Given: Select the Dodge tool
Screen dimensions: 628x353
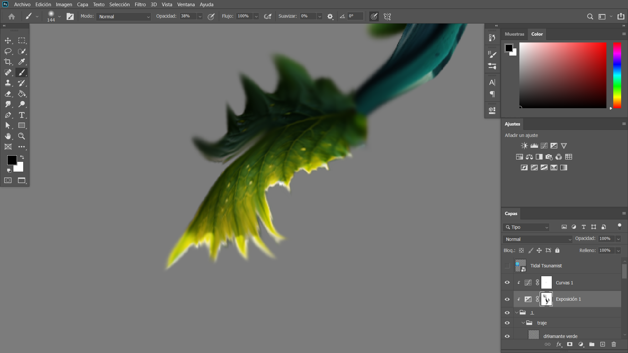Looking at the screenshot, I should coord(22,104).
